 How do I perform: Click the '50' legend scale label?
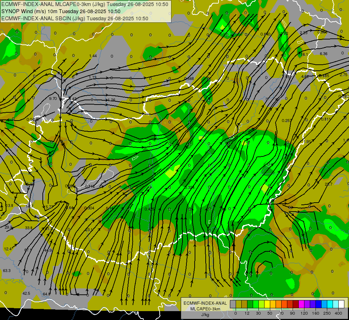point(270,313)
